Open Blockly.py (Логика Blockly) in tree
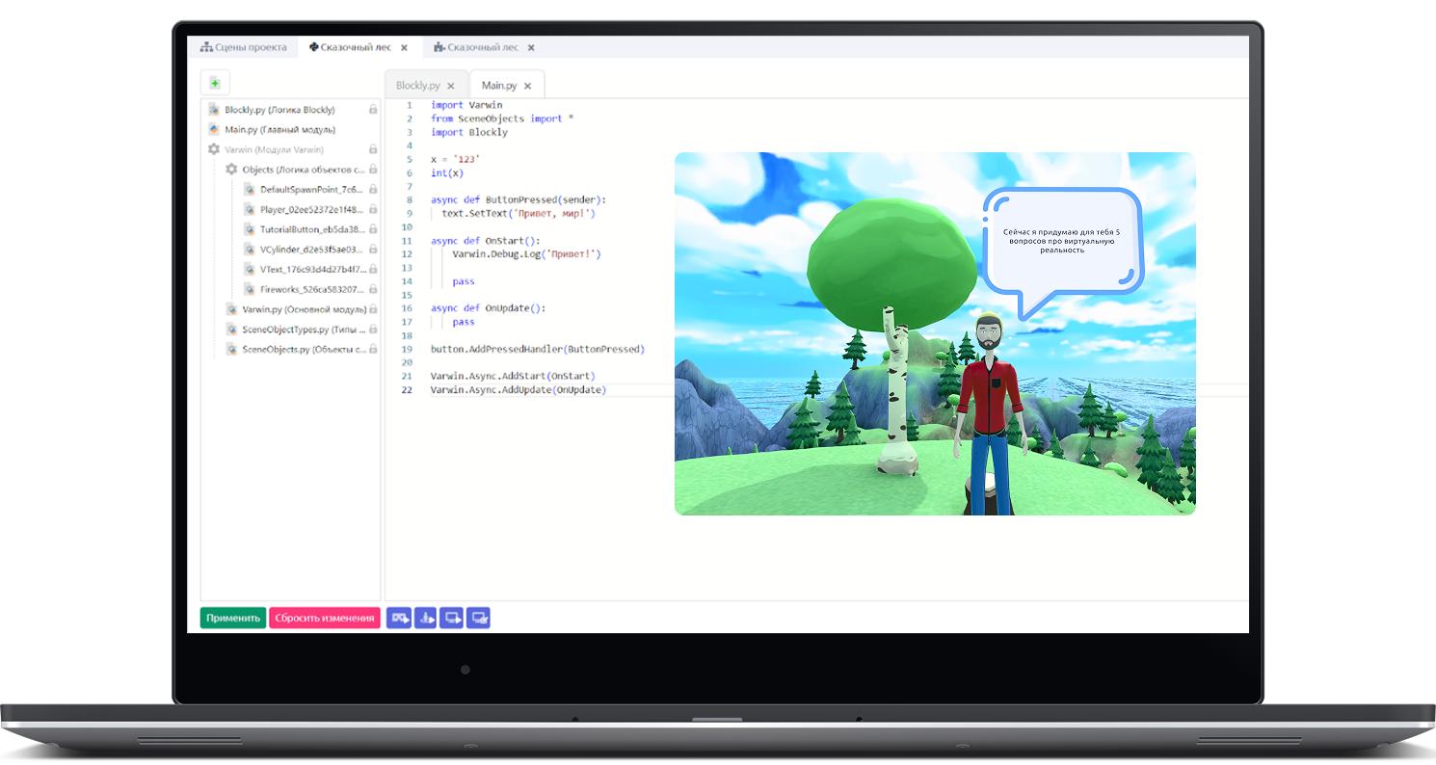Screen dimensions: 1436x765 (279, 110)
